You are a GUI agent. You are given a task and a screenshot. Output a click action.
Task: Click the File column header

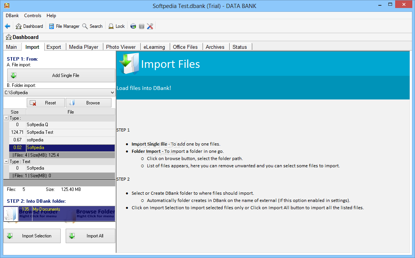71,112
